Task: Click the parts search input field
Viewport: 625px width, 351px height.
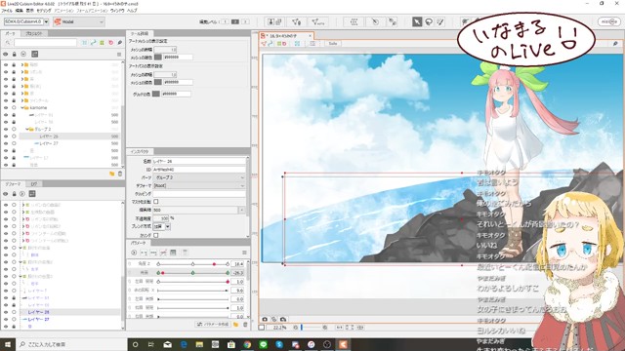Action: 45,42
